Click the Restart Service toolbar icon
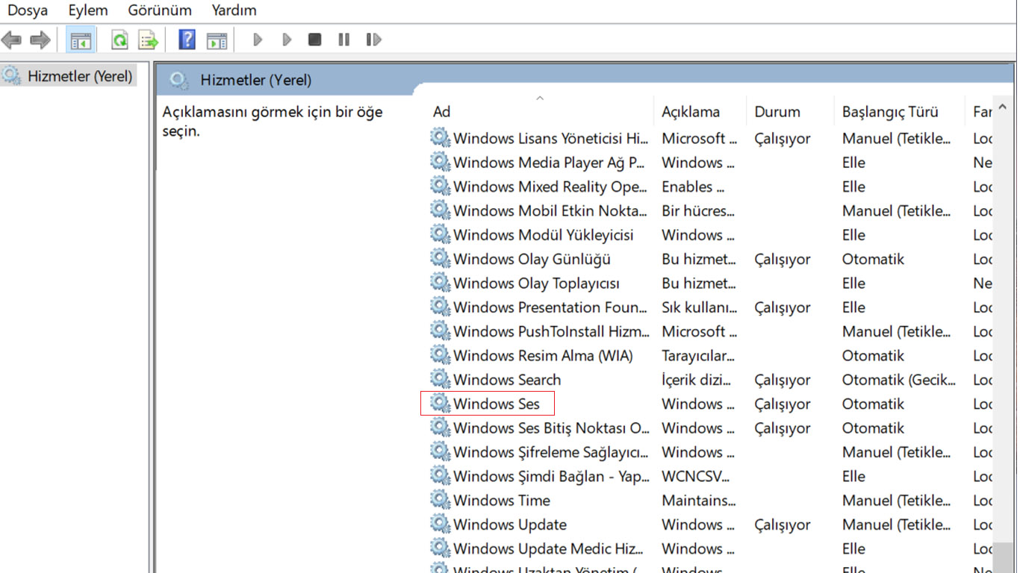 click(x=373, y=40)
